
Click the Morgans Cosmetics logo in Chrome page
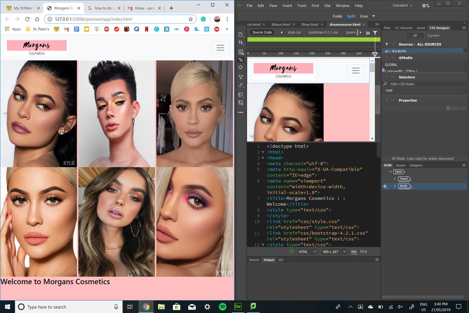37,48
